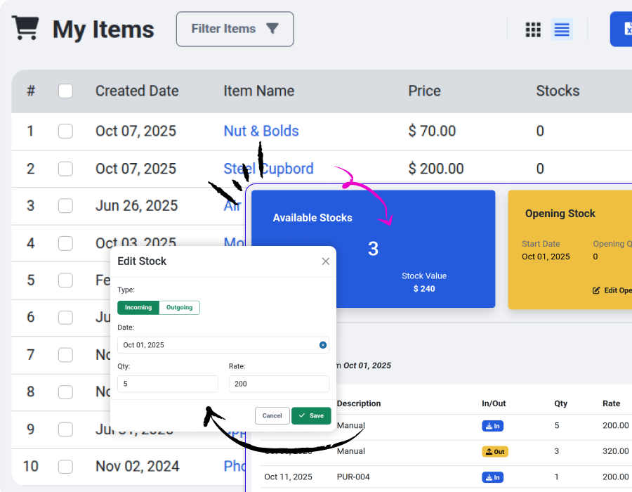Screen dimensions: 632x492
Task: Click the In badge on the PUR-004 row
Action: pyautogui.click(x=492, y=477)
